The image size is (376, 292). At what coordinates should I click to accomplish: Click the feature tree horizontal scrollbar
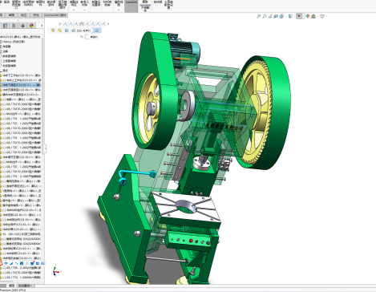click(6, 282)
